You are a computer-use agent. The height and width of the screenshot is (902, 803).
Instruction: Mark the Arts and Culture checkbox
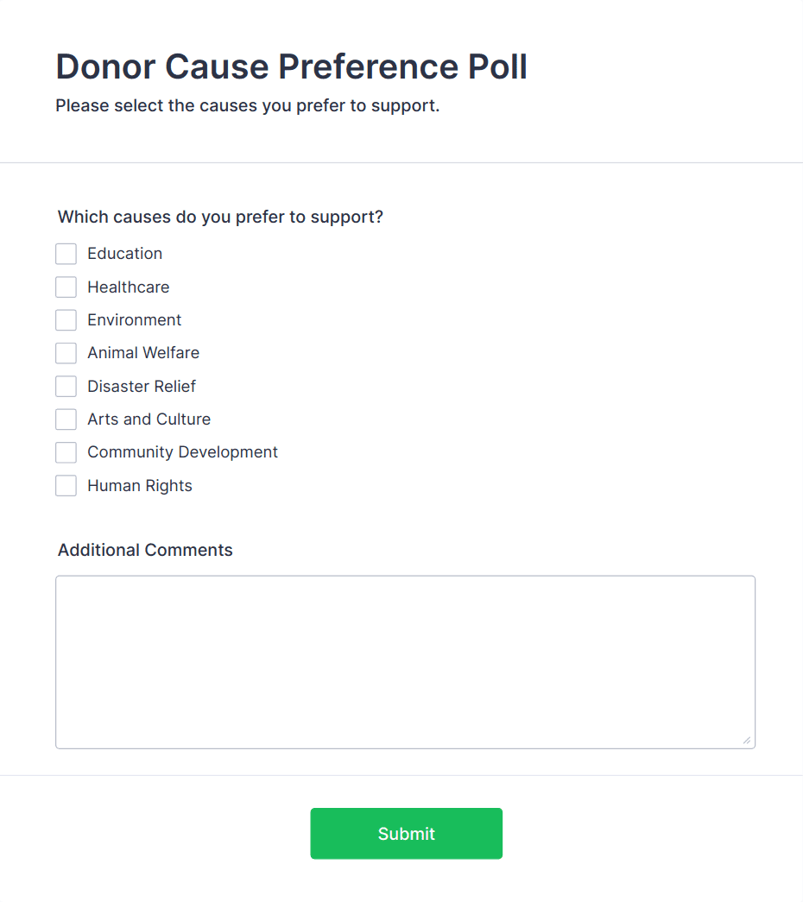[x=66, y=419]
